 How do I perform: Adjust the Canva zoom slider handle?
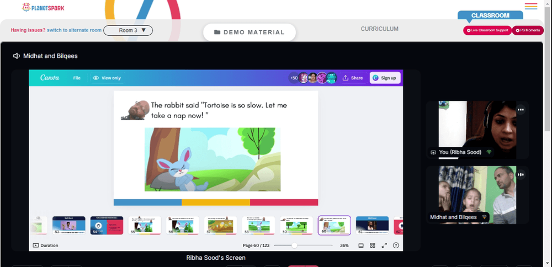point(294,245)
